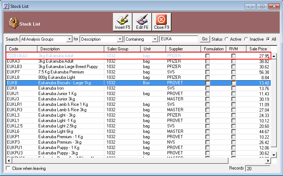This screenshot has width=283, height=176.
Task: Click the 44.67 sale price cell
Action: tap(264, 132)
